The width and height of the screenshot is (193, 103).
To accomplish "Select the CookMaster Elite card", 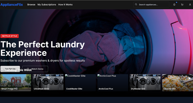I will 80,83.
